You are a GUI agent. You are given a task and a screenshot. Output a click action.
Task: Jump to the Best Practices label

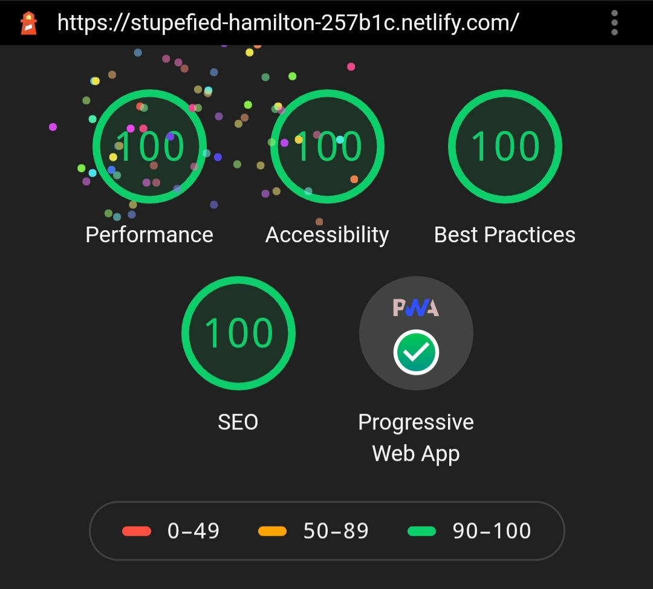coord(505,234)
